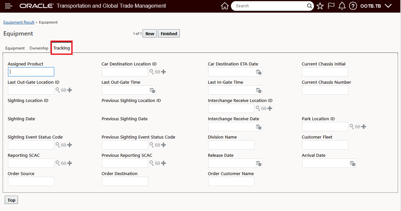Add new Park Location with plus icon
The image size is (401, 211).
point(364,127)
